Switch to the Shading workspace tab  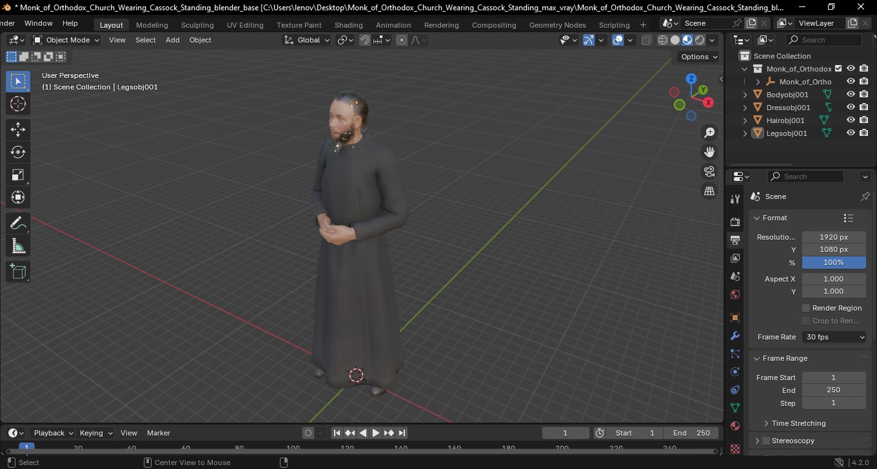348,25
